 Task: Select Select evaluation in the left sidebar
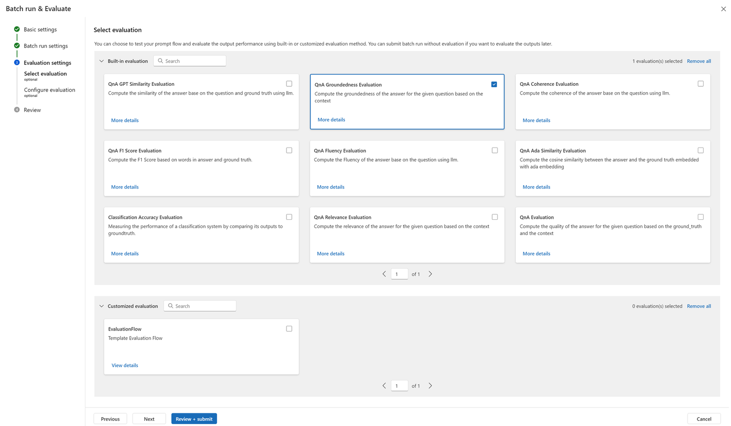click(x=45, y=74)
